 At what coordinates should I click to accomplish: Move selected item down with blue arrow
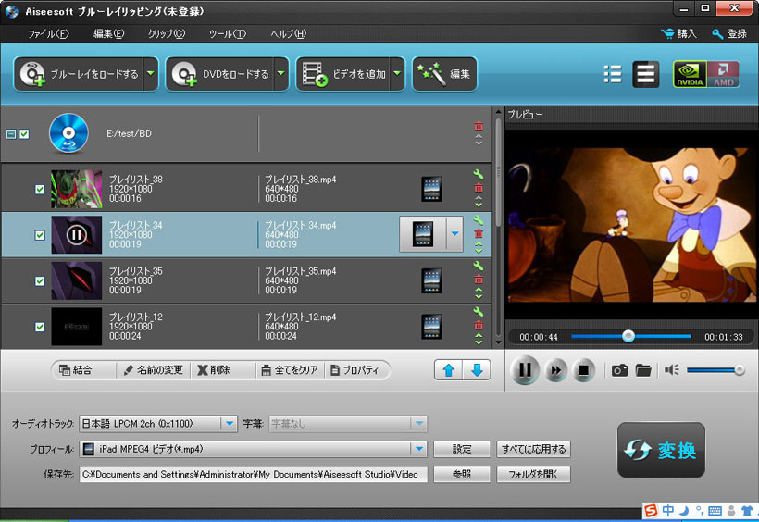(477, 370)
